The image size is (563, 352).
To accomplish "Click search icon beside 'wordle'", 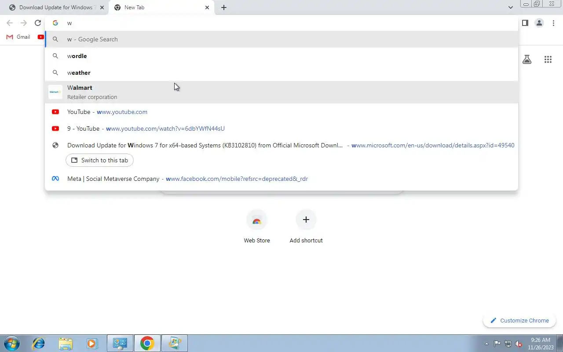I will coord(55,56).
